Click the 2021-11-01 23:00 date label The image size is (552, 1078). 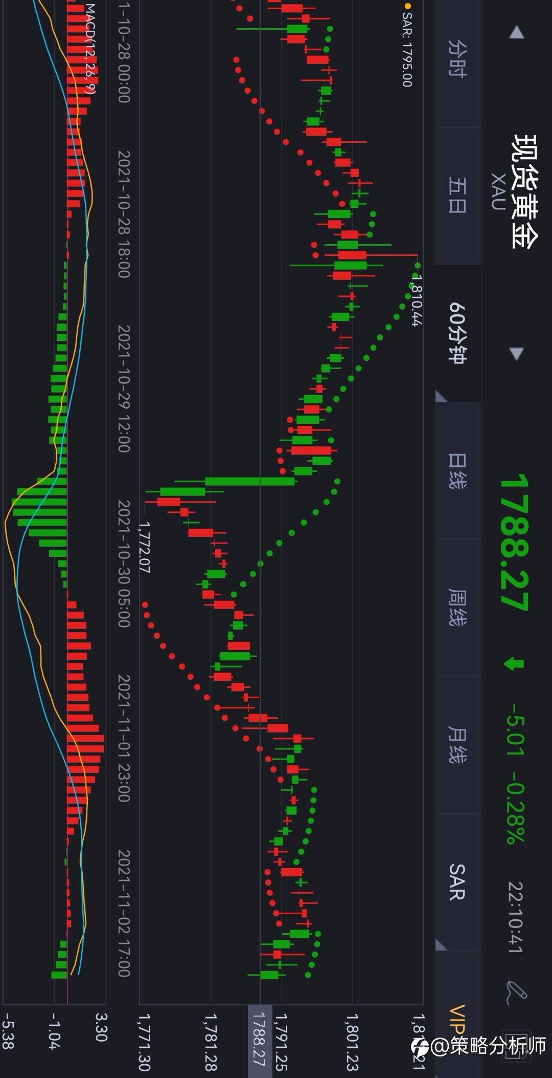[124, 738]
